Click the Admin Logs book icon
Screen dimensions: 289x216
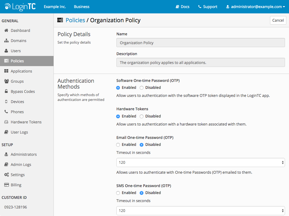6,164
